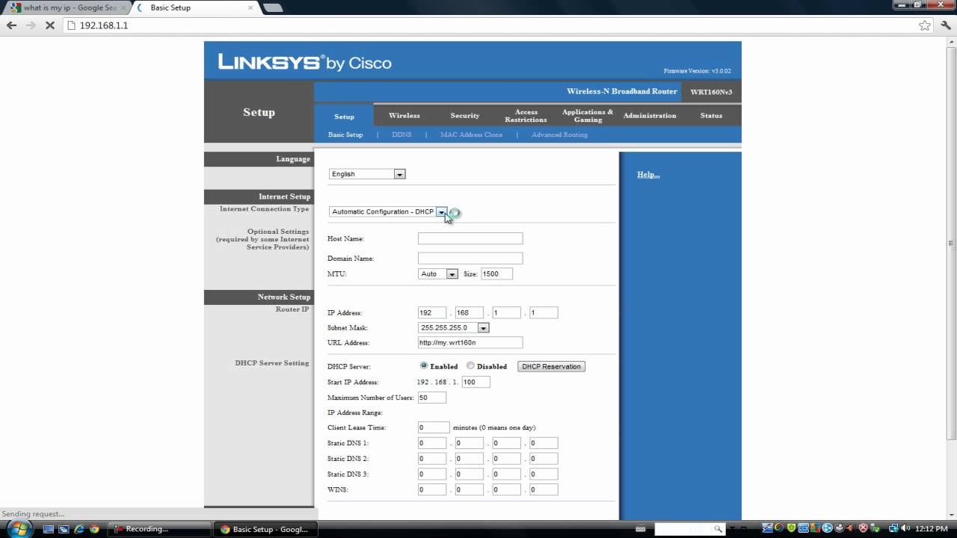Stop loading the page
The image size is (957, 538).
50,25
